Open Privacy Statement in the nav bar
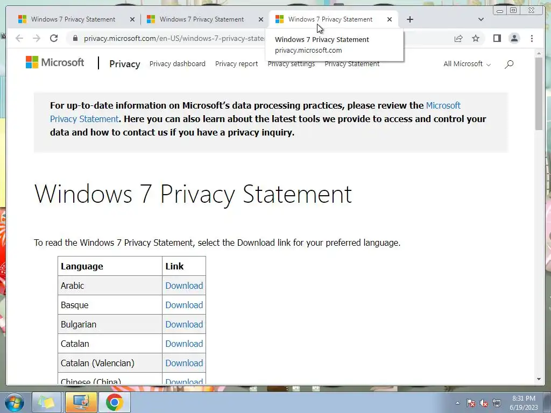Image resolution: width=551 pixels, height=413 pixels. point(352,65)
